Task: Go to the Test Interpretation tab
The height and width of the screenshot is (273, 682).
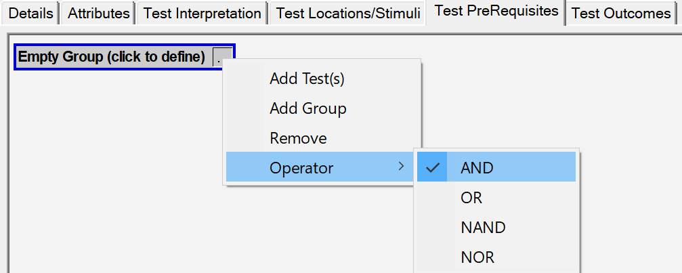Action: (x=203, y=14)
